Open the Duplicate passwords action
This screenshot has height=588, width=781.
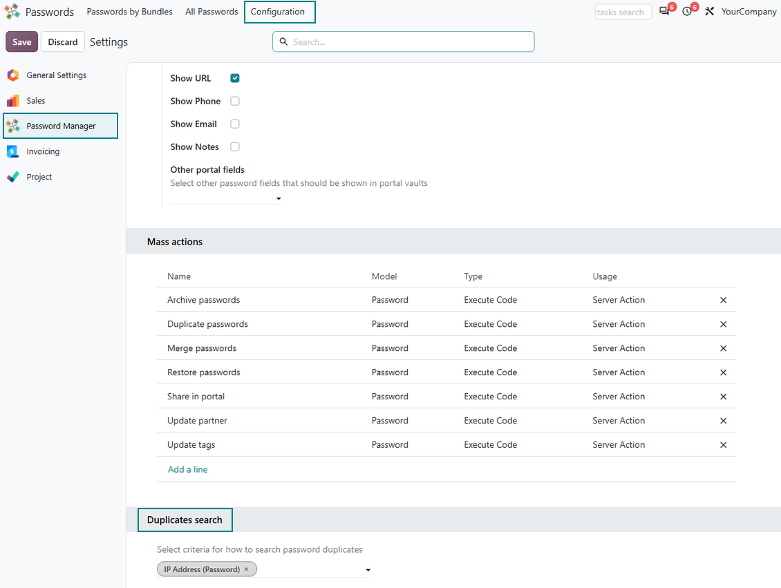(x=208, y=324)
